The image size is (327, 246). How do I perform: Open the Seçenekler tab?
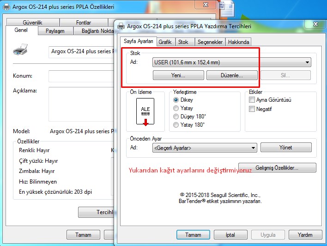210,42
